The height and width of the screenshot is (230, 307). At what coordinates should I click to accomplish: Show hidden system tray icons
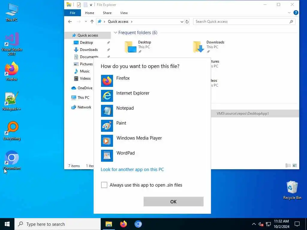tap(254, 224)
